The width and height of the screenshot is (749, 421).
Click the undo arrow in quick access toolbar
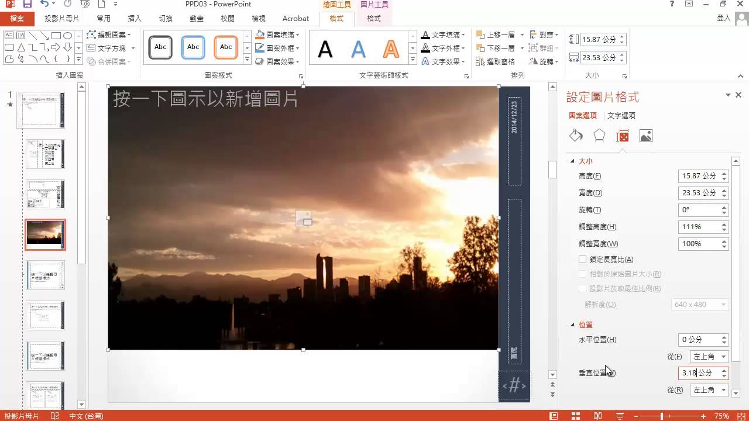pos(46,4)
